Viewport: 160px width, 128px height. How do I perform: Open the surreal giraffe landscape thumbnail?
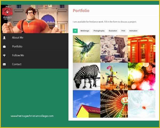tap(114, 76)
